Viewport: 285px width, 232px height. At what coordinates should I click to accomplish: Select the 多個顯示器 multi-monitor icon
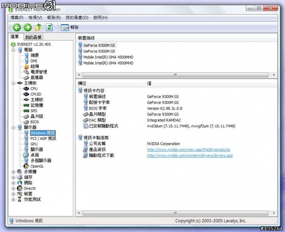coord(27,161)
